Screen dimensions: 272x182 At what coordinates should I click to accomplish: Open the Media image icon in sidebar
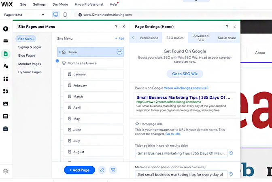coord(6,104)
